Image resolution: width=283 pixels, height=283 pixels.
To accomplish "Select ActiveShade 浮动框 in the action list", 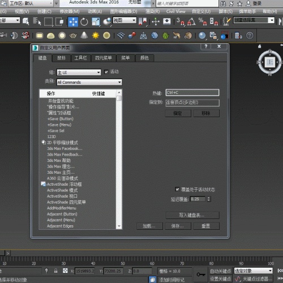I will click(x=64, y=184).
